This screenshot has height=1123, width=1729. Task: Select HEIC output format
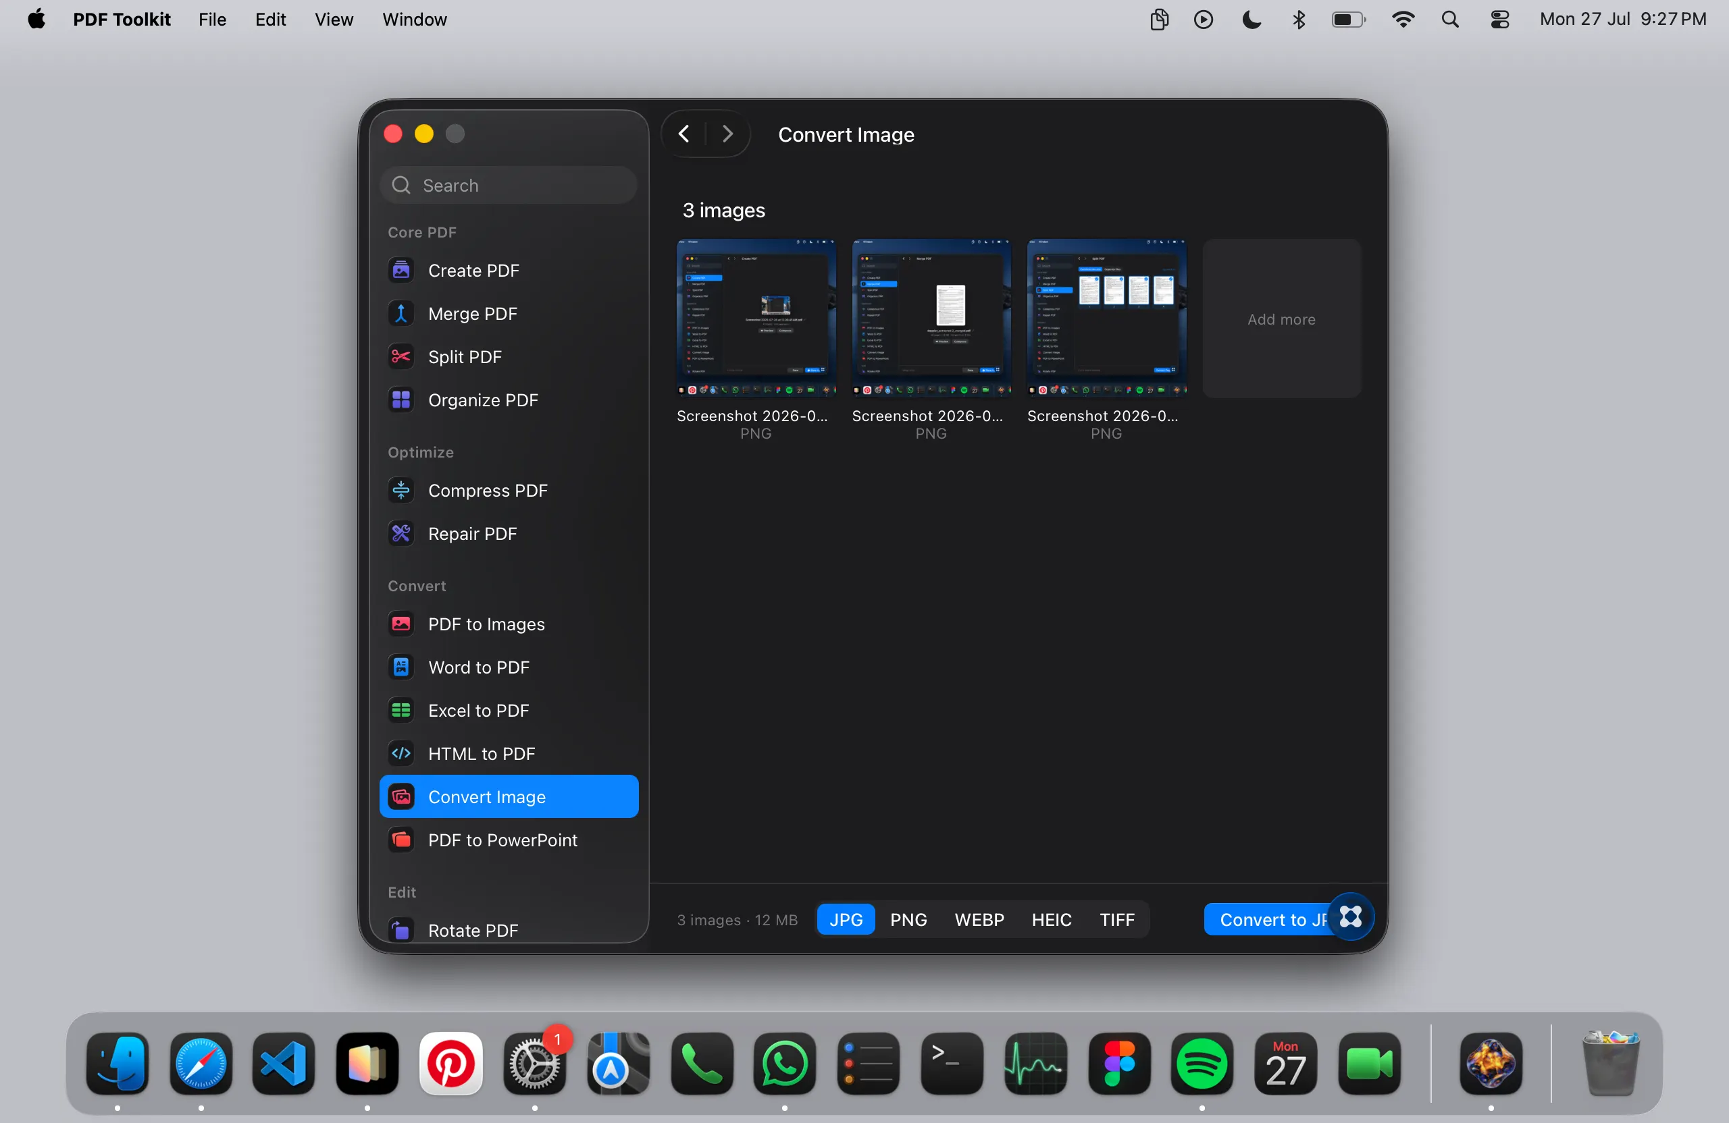click(1051, 919)
